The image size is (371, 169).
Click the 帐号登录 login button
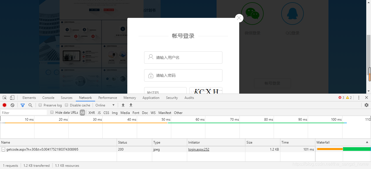(x=272, y=83)
